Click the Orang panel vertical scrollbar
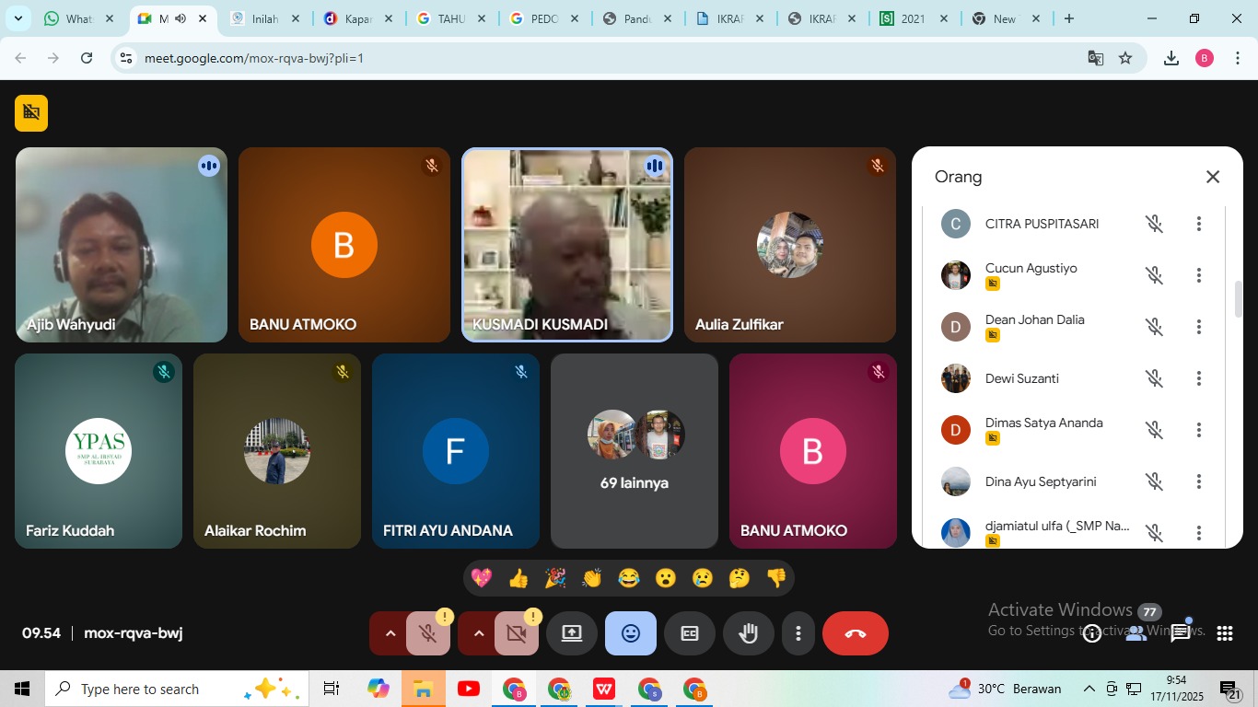 coord(1238,299)
